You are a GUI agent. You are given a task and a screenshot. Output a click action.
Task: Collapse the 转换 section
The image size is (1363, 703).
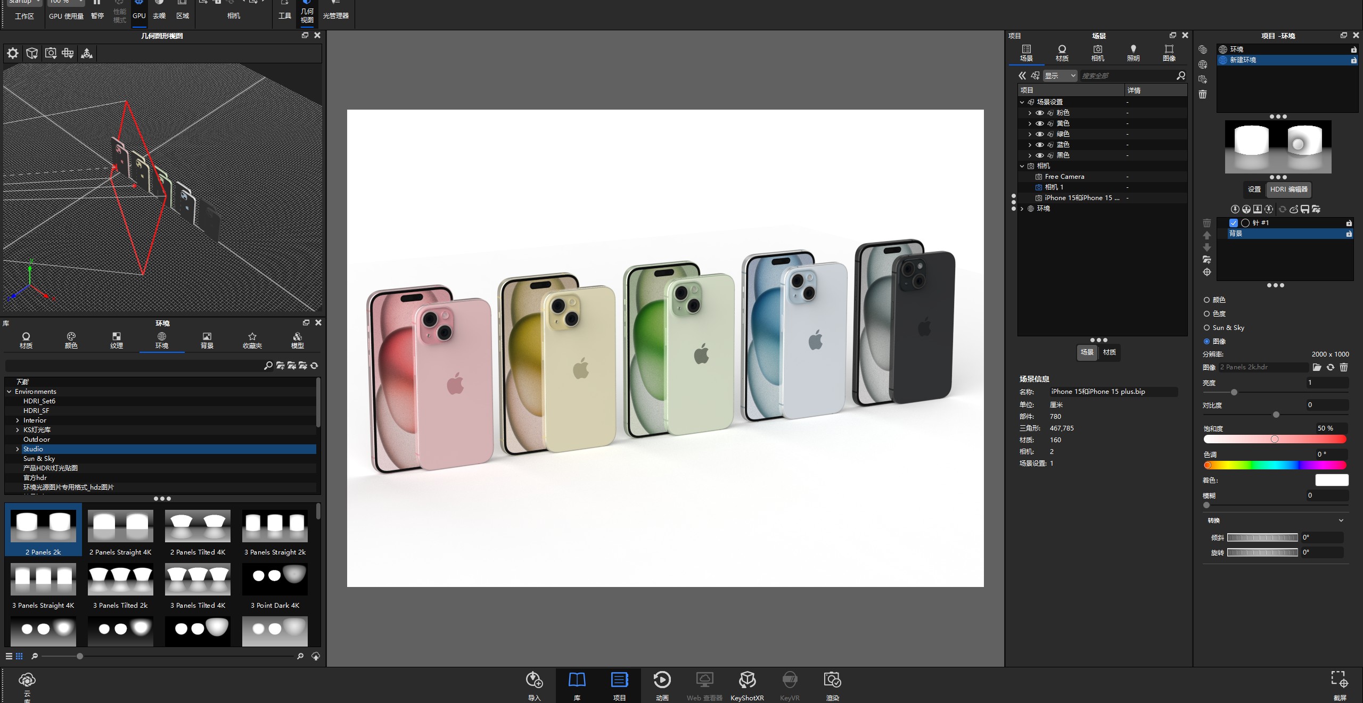click(1341, 520)
